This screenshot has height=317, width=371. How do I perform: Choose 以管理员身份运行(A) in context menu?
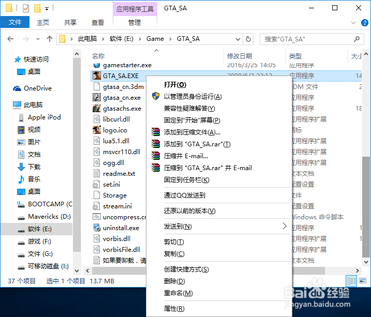coord(219,96)
